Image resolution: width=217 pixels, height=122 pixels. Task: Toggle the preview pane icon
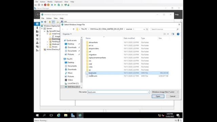173,34
